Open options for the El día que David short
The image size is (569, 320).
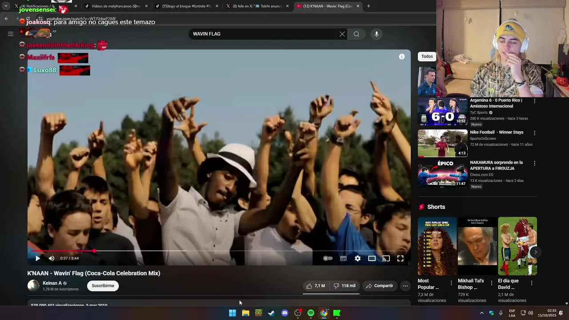tap(532, 283)
